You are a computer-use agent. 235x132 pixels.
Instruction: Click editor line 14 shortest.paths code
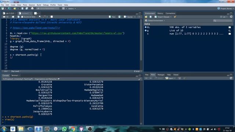[24, 55]
